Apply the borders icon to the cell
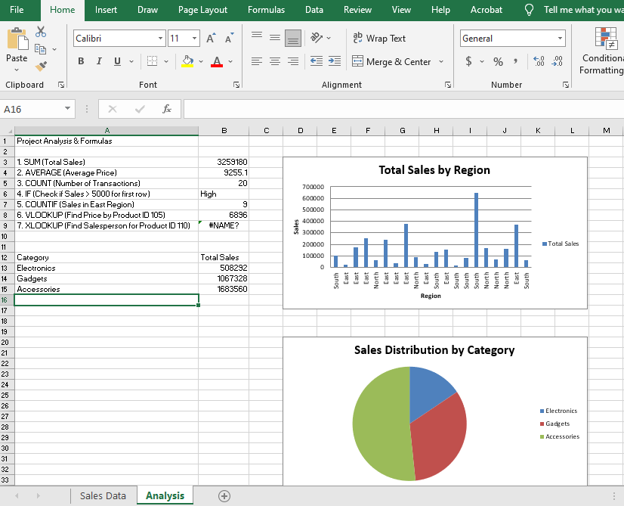This screenshot has width=624, height=506. 152,61
